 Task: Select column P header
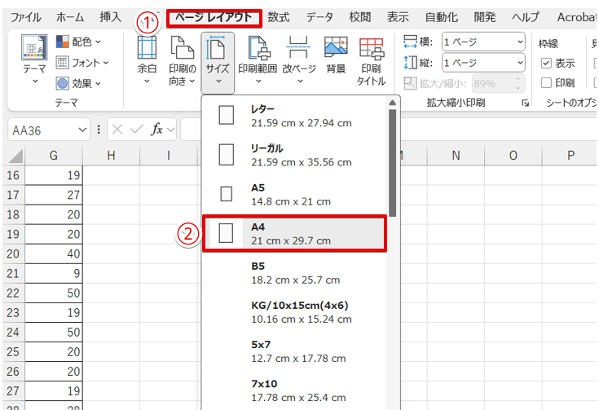[x=570, y=156]
